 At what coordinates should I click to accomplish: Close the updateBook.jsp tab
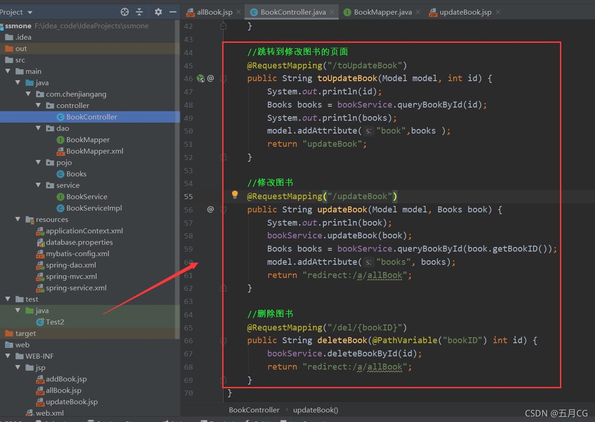click(x=498, y=12)
